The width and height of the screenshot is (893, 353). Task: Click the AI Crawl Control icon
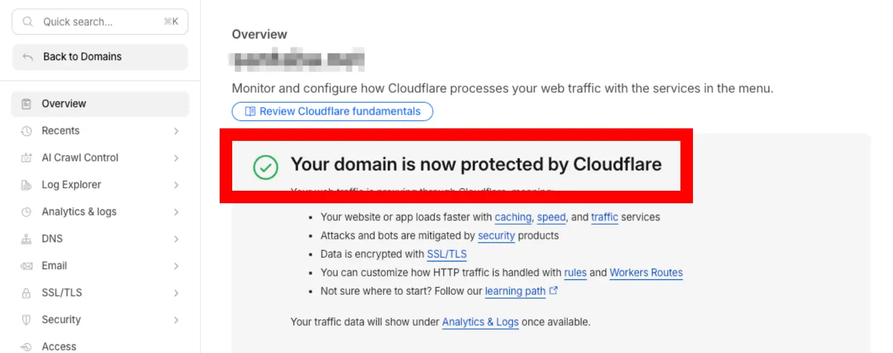click(26, 158)
